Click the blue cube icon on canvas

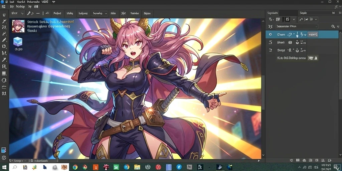[x=18, y=41]
